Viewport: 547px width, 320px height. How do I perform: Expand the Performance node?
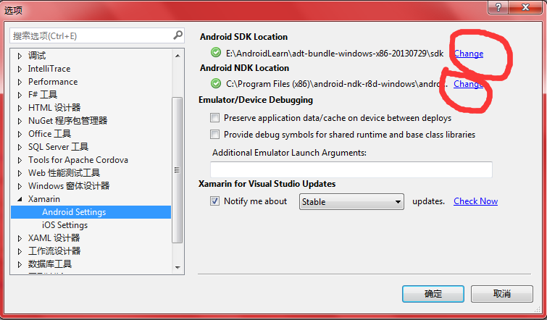[20, 82]
